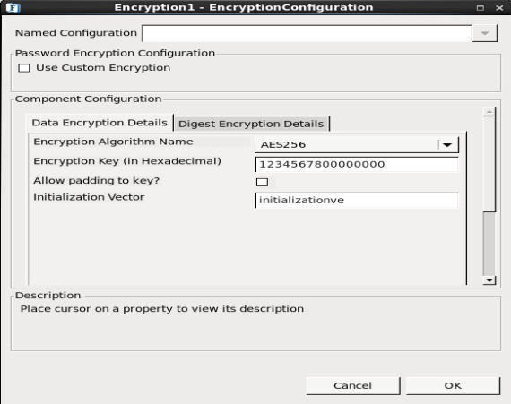Open the Named Configuration dropdown arrow
The width and height of the screenshot is (511, 404).
pyautogui.click(x=485, y=33)
